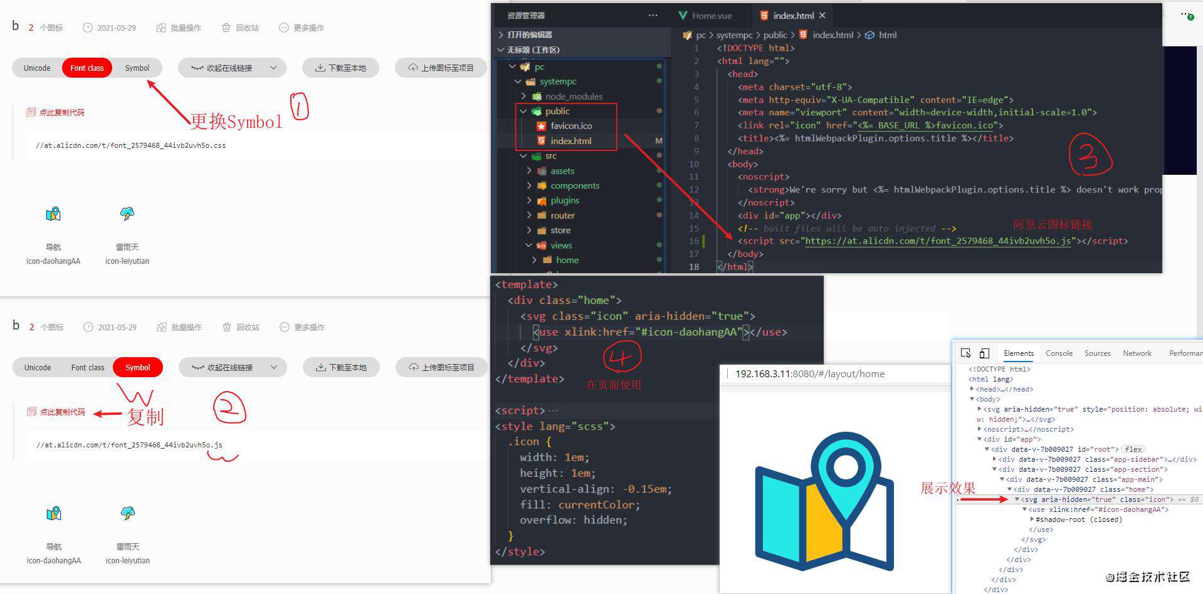This screenshot has height=594, width=1203.
Task: Click 上传图标至项目 button in upper panel
Action: point(441,68)
